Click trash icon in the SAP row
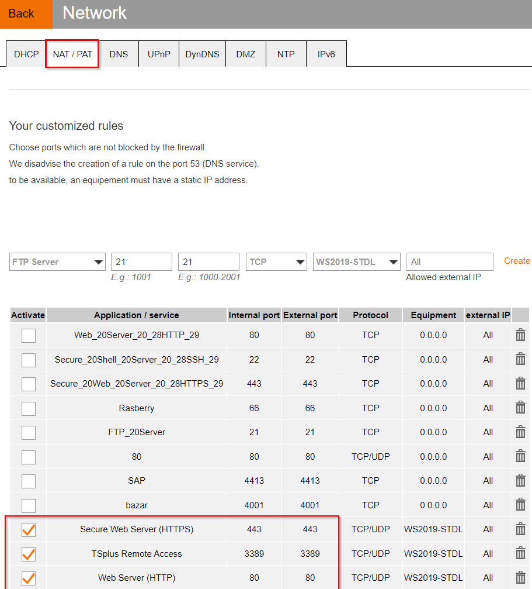Viewport: 532px width, 589px height. click(520, 480)
